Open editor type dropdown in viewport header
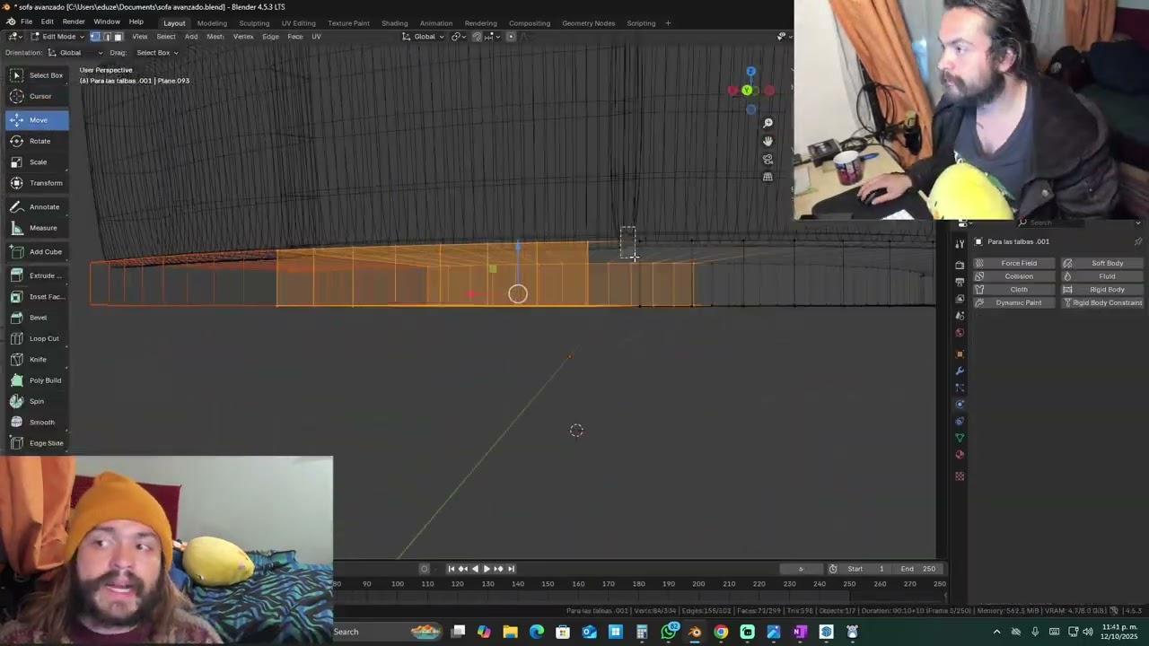Viewport: 1149px width, 646px height. click(x=15, y=37)
